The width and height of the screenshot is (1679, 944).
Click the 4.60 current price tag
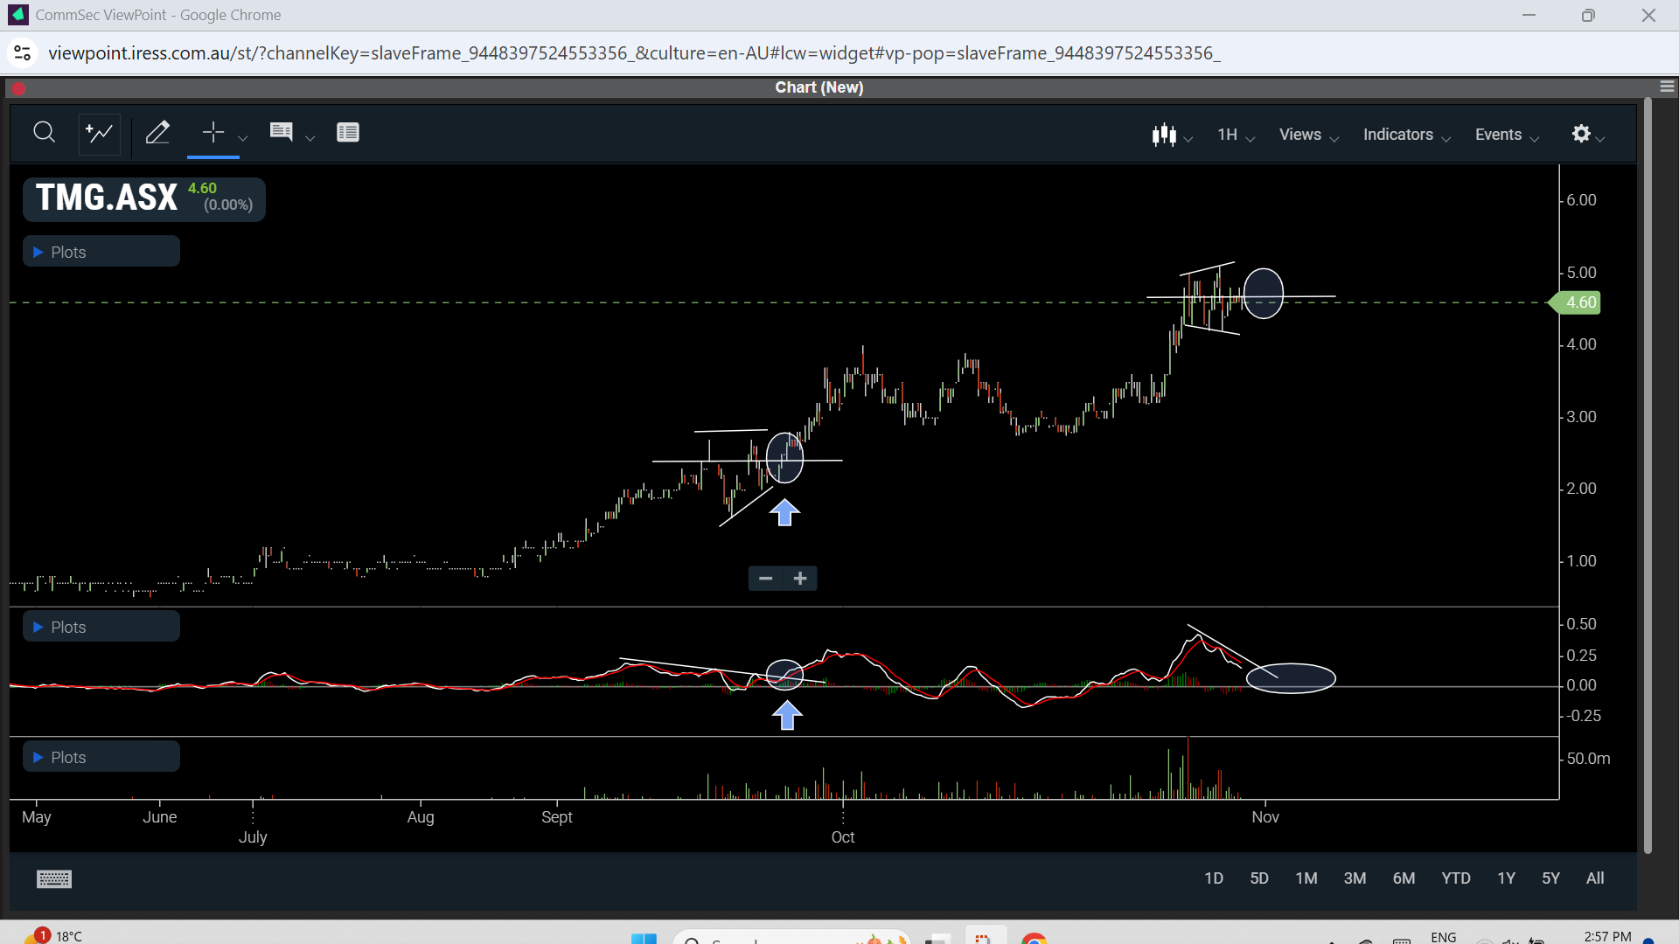point(1576,302)
